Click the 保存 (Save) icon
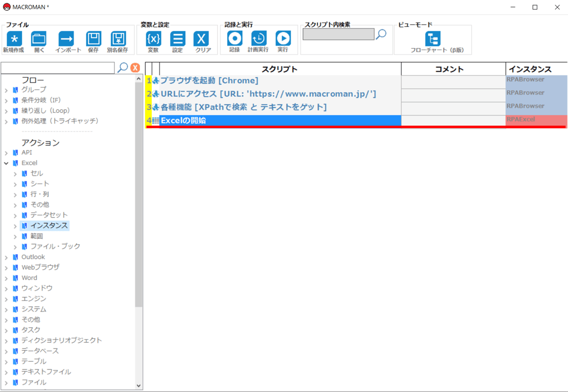This screenshot has width=568, height=392. tap(93, 38)
